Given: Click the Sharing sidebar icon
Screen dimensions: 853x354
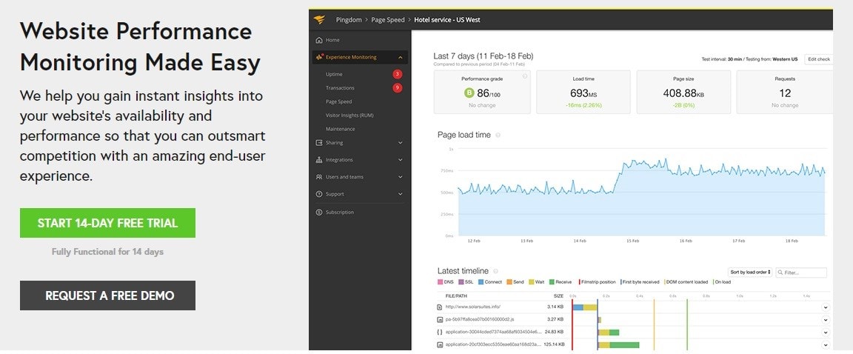Looking at the screenshot, I should coord(319,143).
